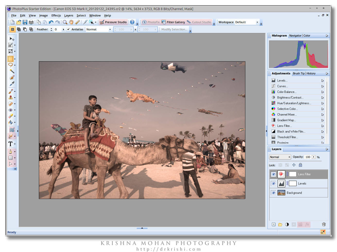The height and width of the screenshot is (252, 337).
Task: Click the new adjustment layer half-circle icon
Action: coord(287,224)
